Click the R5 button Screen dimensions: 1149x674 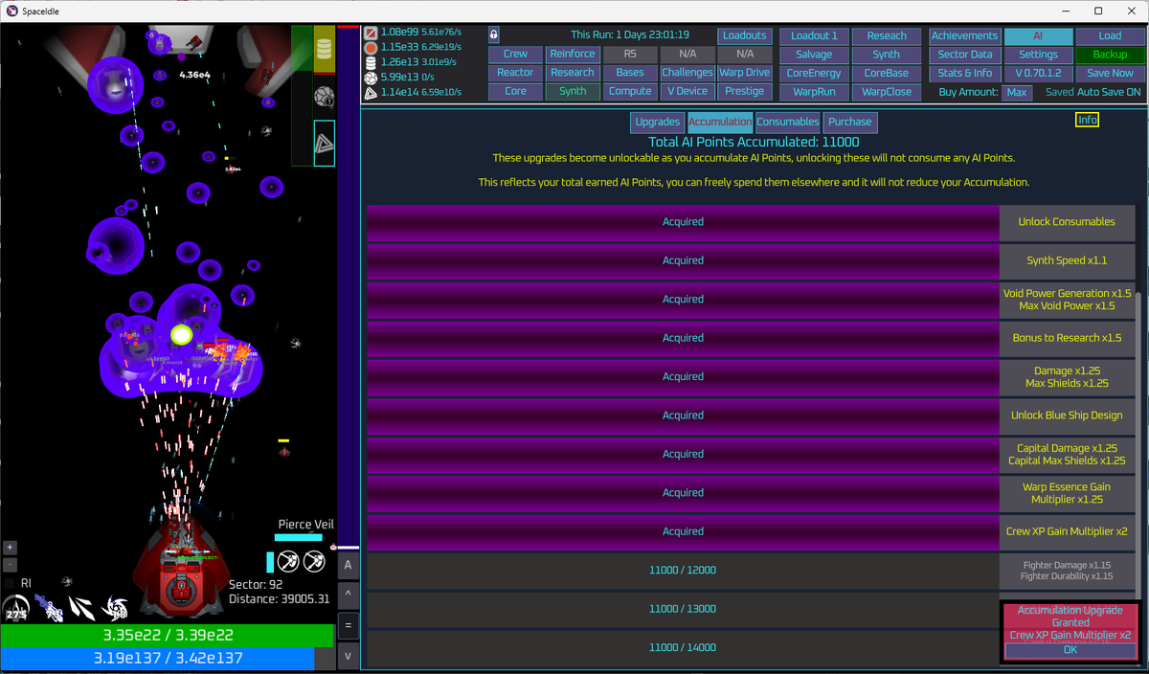click(630, 55)
